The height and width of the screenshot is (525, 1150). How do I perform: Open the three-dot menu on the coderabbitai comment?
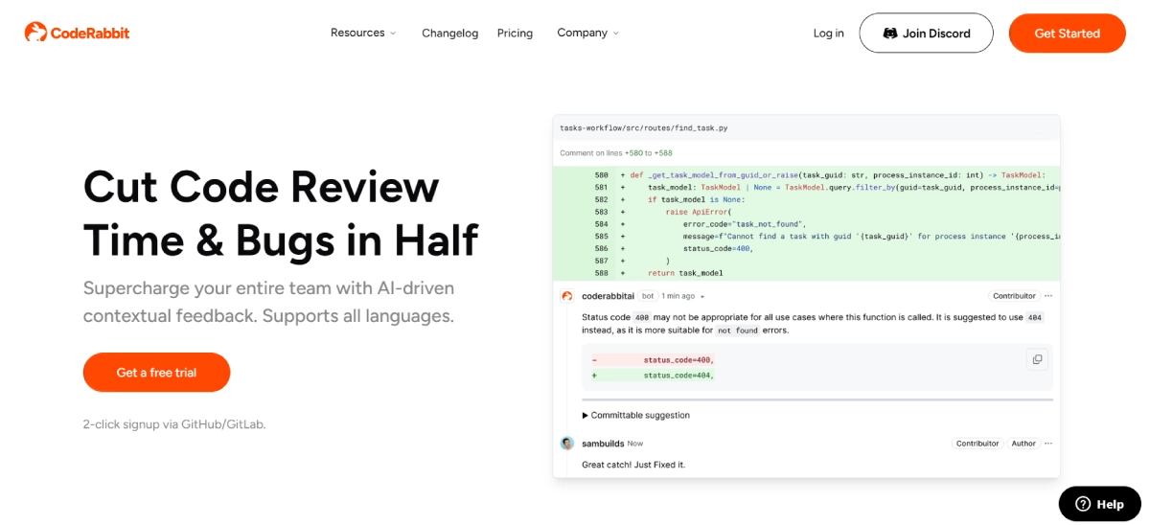tap(1048, 296)
